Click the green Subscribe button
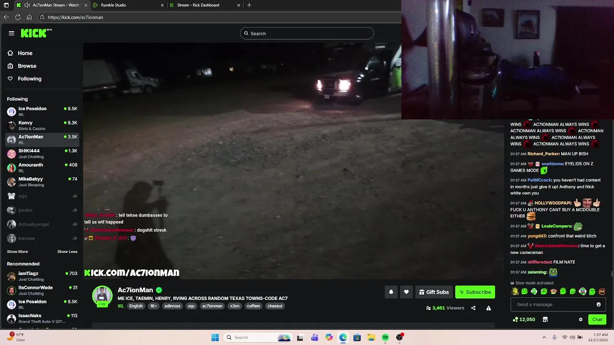Screen dimensions: 614x345 tap(475, 292)
